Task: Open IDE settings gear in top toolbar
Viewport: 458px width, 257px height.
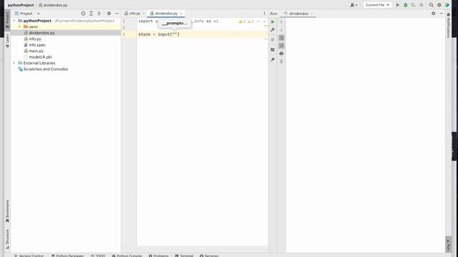Action: 439,5
